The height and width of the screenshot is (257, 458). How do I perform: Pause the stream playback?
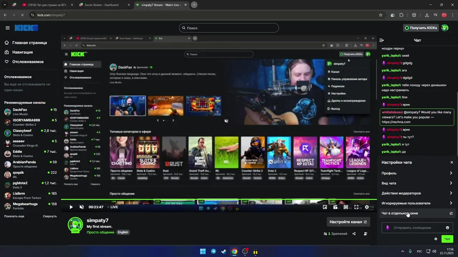tap(71, 207)
